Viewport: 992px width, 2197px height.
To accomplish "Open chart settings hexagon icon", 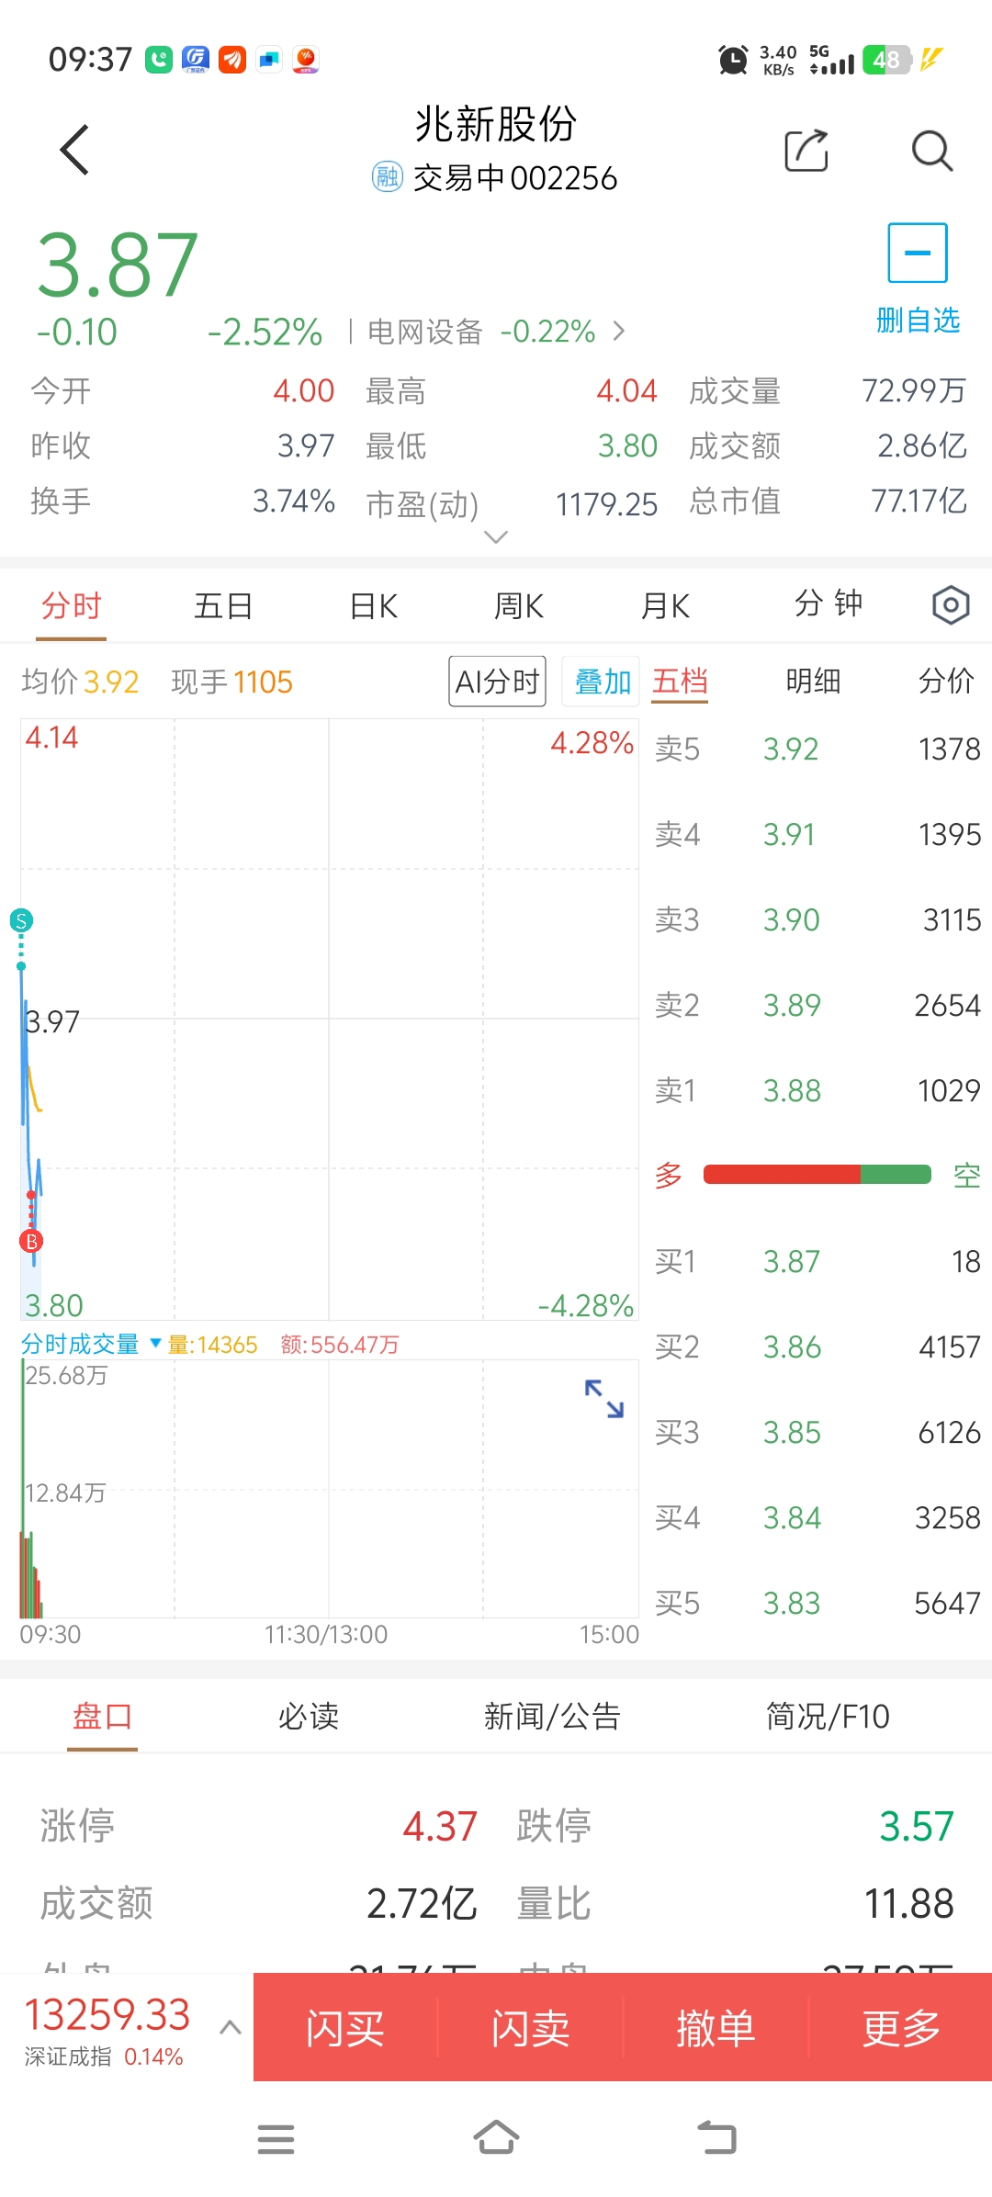I will click(950, 605).
